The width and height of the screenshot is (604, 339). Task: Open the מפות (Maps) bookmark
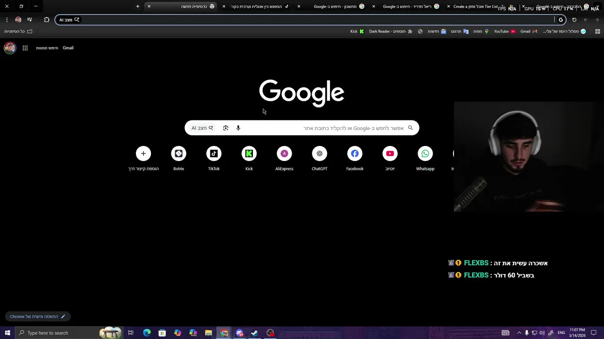(x=481, y=32)
